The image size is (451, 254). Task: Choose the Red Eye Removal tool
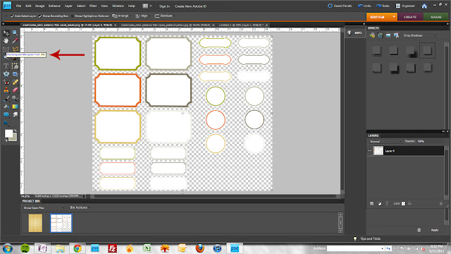[x=6, y=82]
